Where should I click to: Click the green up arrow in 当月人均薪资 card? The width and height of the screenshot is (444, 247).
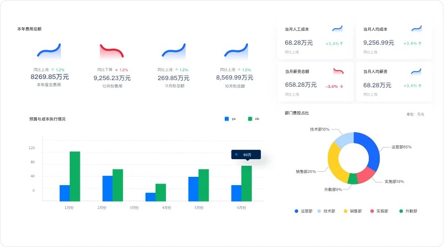coord(420,86)
